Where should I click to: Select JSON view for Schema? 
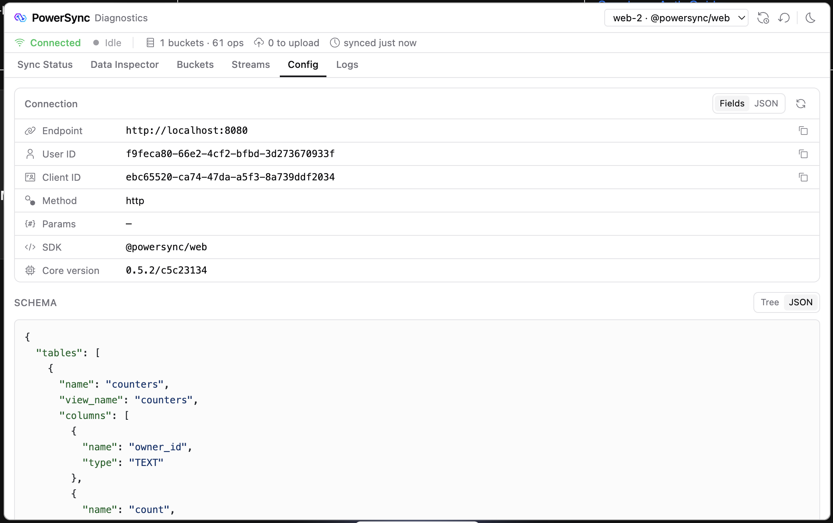tap(800, 302)
